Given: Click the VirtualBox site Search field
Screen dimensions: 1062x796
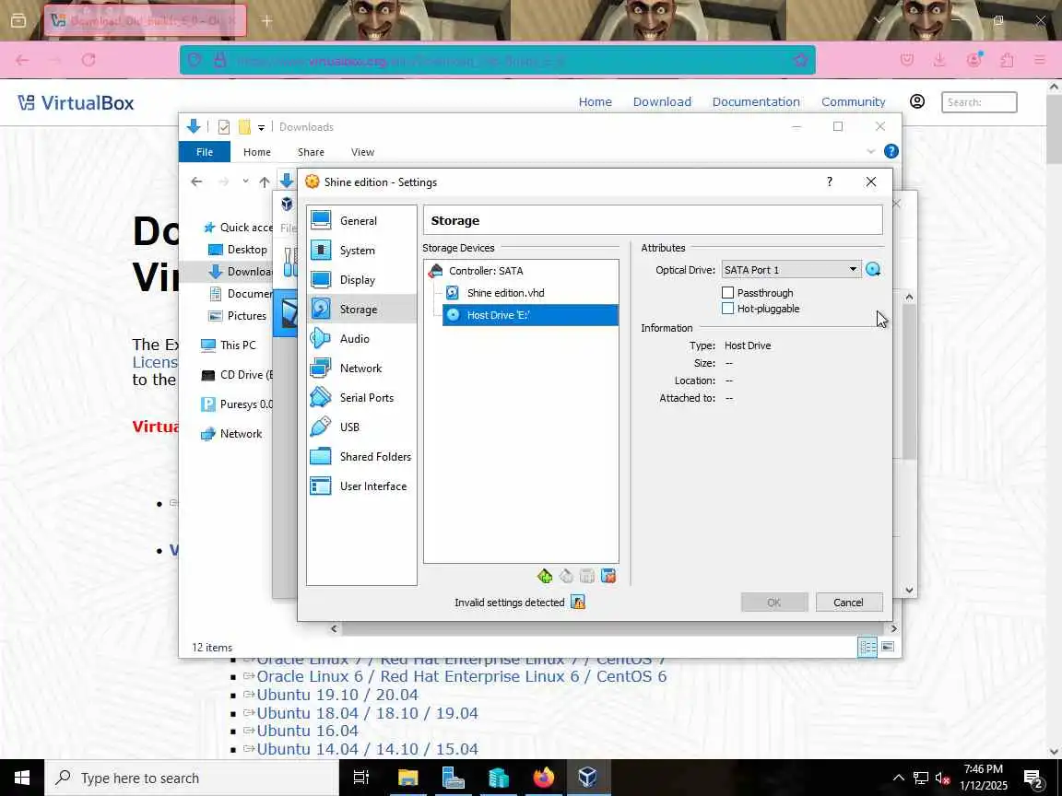Looking at the screenshot, I should (x=979, y=102).
